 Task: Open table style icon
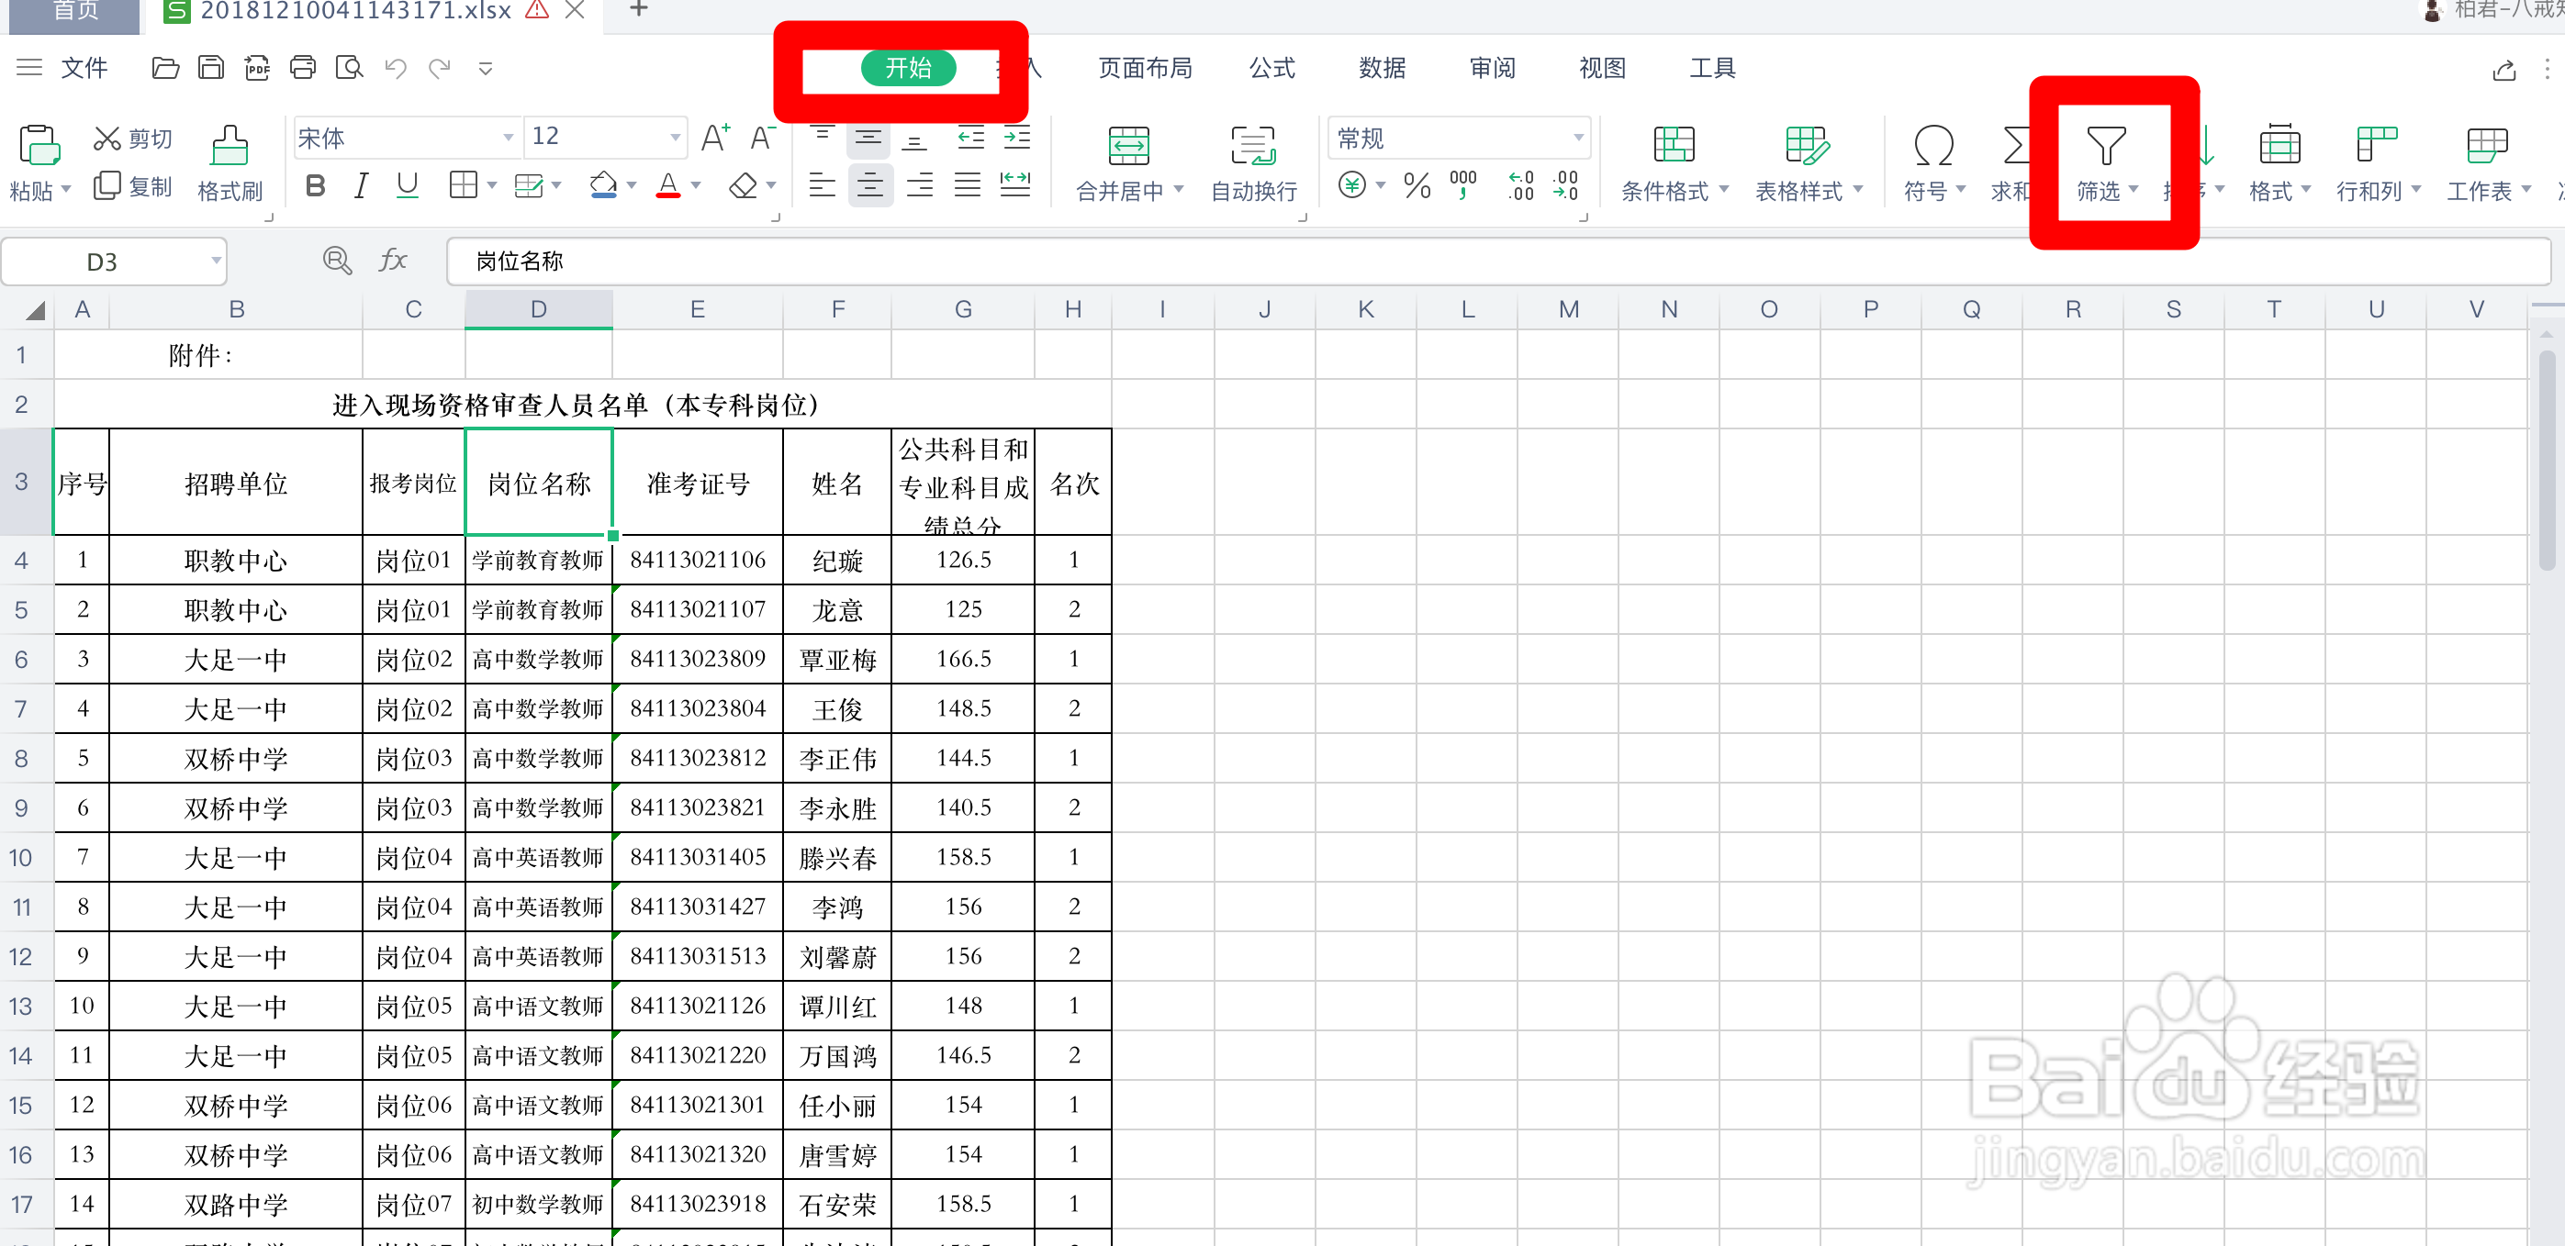point(1808,145)
